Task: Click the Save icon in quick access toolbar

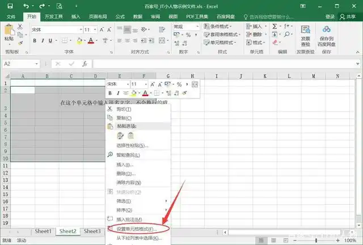Action: [11, 6]
